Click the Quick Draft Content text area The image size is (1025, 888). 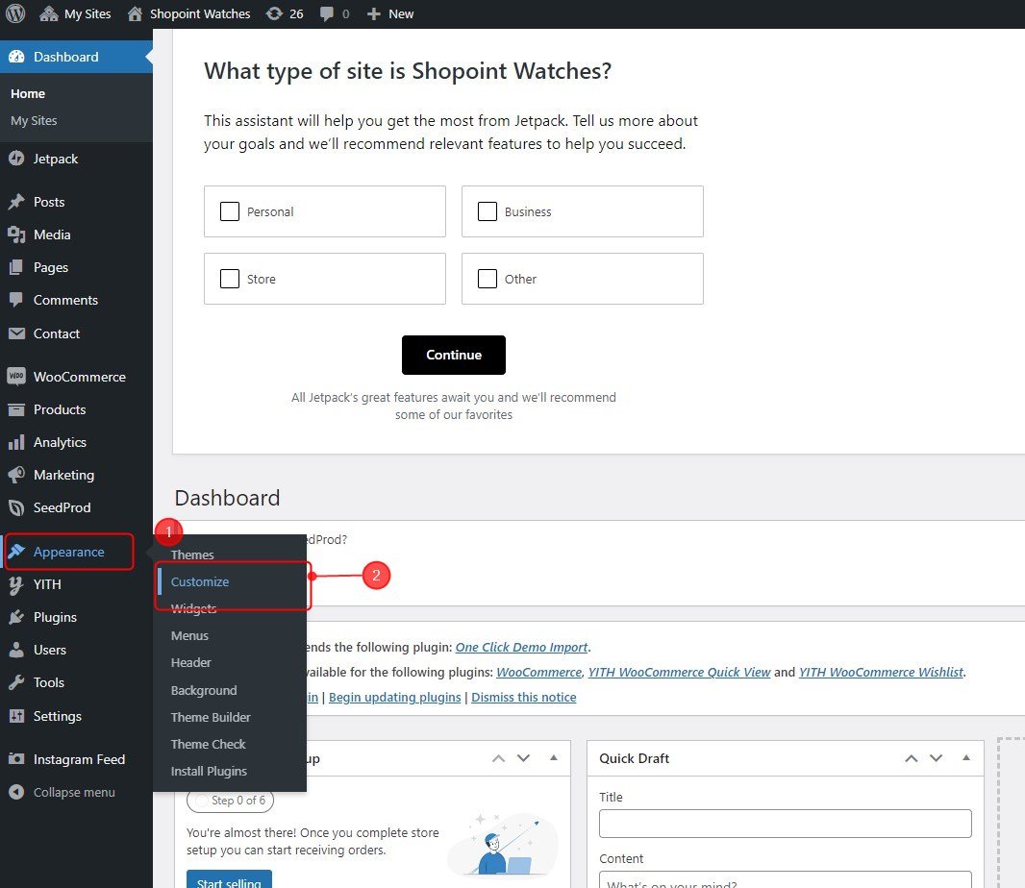pyautogui.click(x=785, y=879)
